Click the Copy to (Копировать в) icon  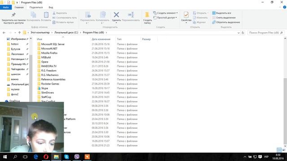(103, 15)
